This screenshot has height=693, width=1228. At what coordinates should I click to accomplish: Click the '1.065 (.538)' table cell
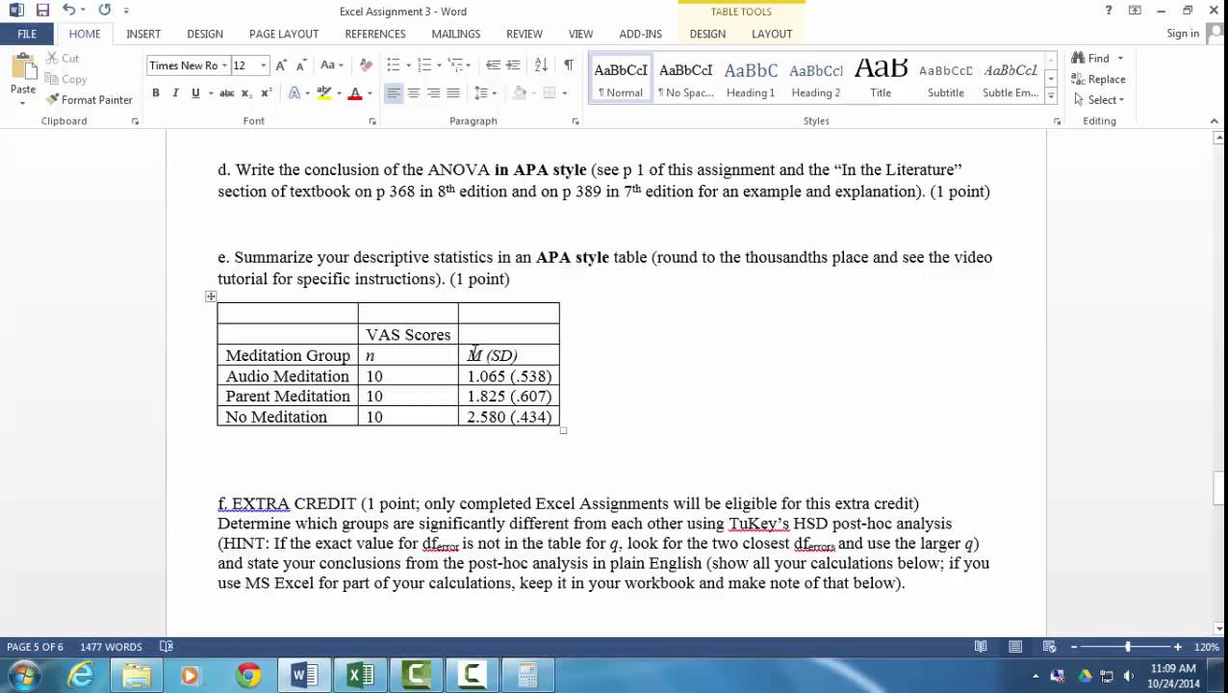[509, 376]
